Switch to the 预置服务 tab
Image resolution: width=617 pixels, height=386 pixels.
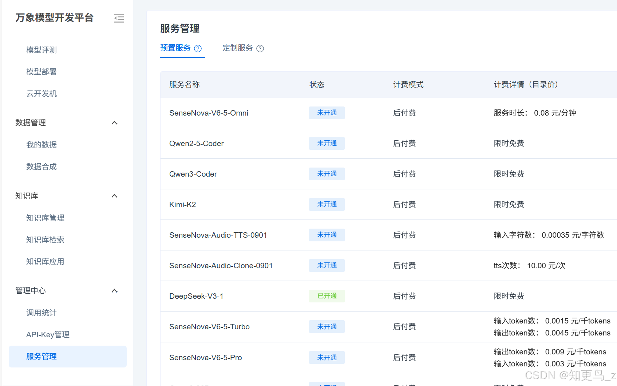click(175, 48)
